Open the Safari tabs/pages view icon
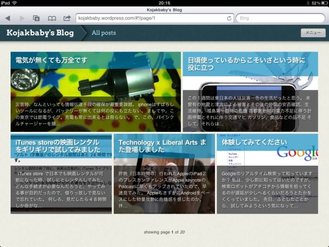This screenshot has width=329, height=247. point(36,18)
